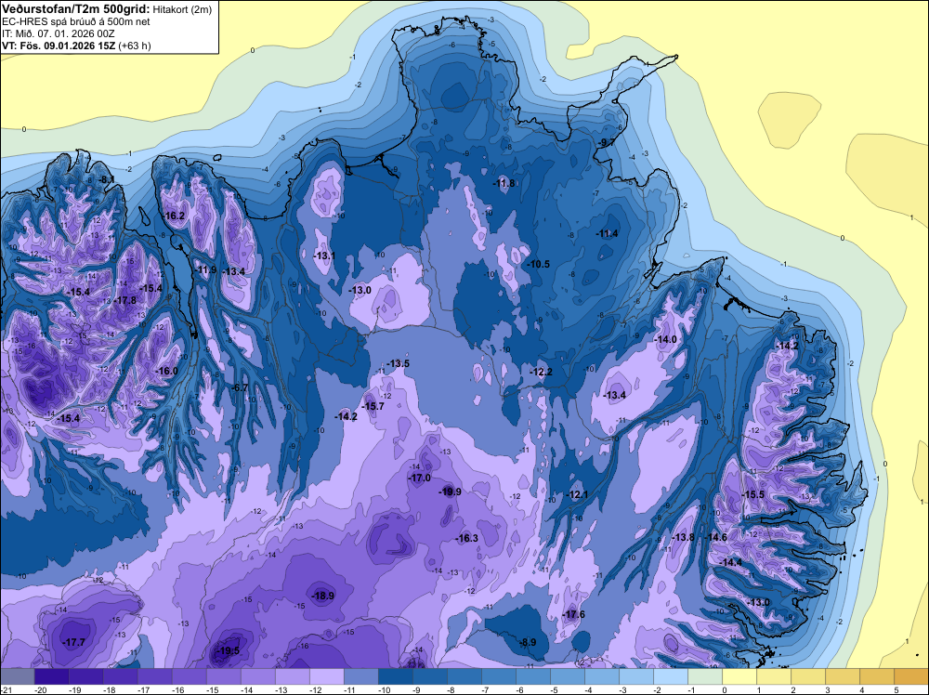The height and width of the screenshot is (695, 929).
Task: Click the -15.5 temperature value on the map
Action: 753,494
